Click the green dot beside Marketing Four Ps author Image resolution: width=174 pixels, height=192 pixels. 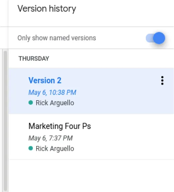coord(31,148)
